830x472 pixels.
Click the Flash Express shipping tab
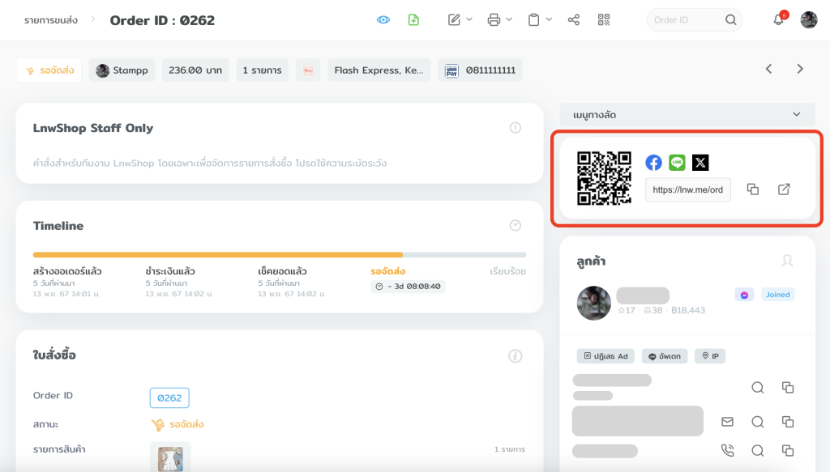[379, 70]
